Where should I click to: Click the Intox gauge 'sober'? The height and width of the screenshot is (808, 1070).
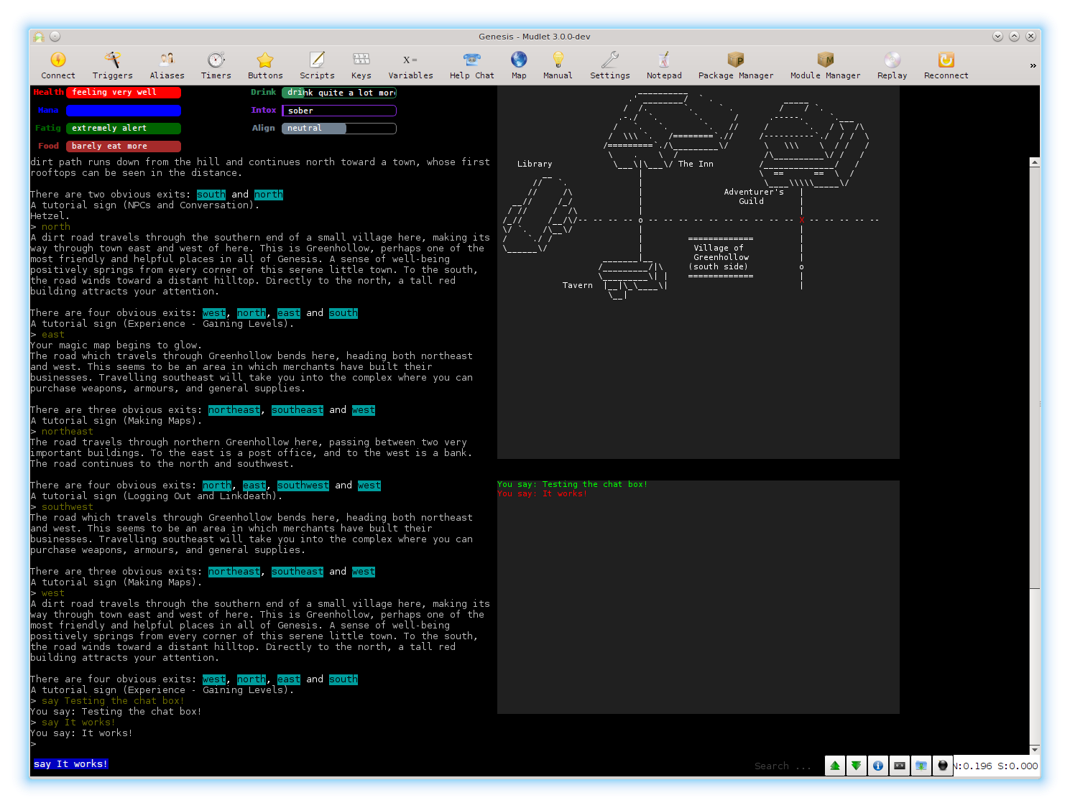(x=339, y=111)
